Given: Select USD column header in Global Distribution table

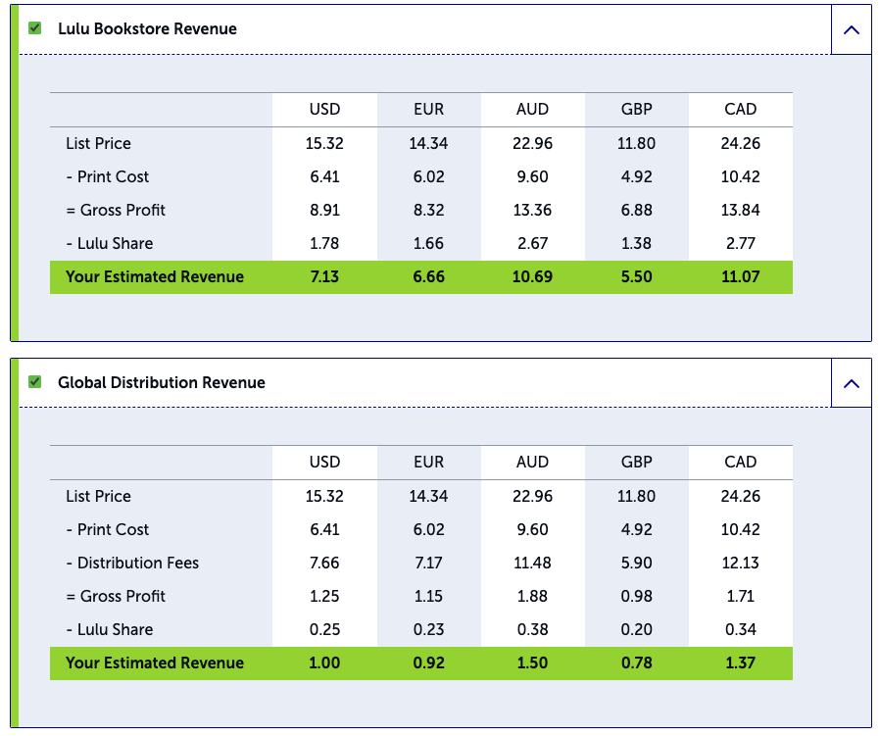Looking at the screenshot, I should coord(324,462).
